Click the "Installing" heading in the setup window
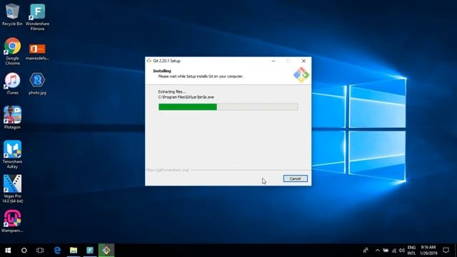 coord(162,71)
